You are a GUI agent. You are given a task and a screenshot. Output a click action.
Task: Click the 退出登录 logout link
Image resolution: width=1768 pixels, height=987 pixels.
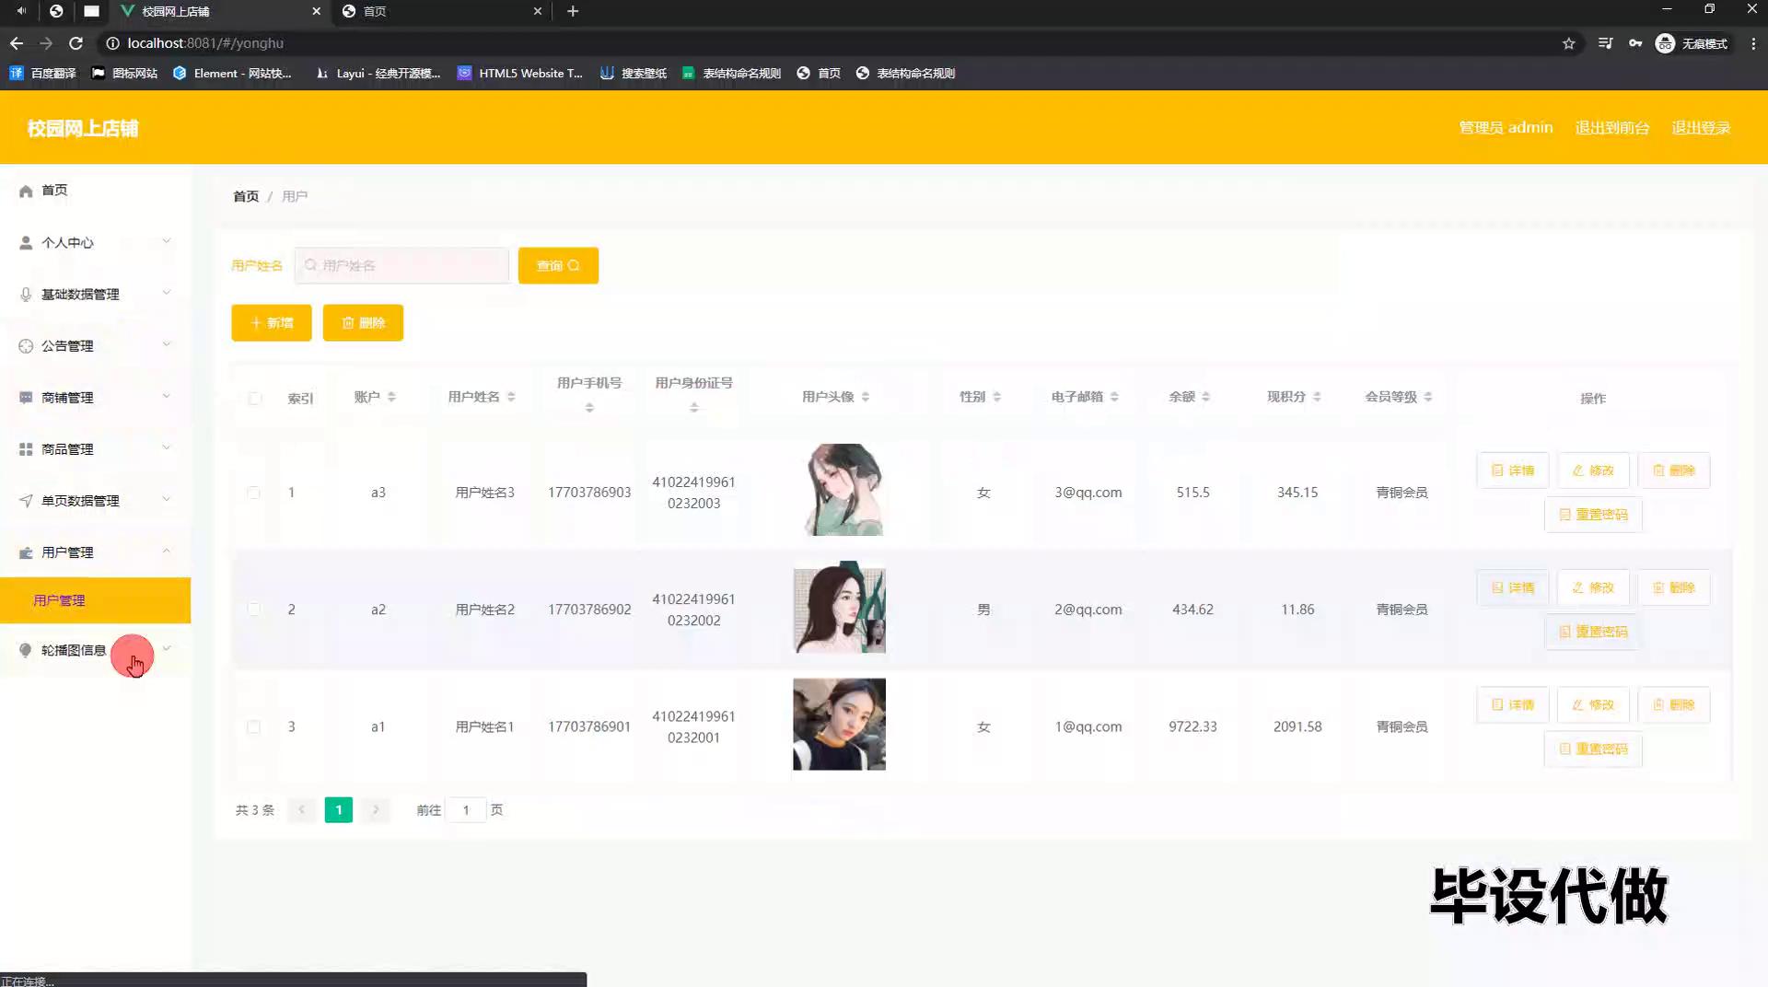pos(1701,128)
